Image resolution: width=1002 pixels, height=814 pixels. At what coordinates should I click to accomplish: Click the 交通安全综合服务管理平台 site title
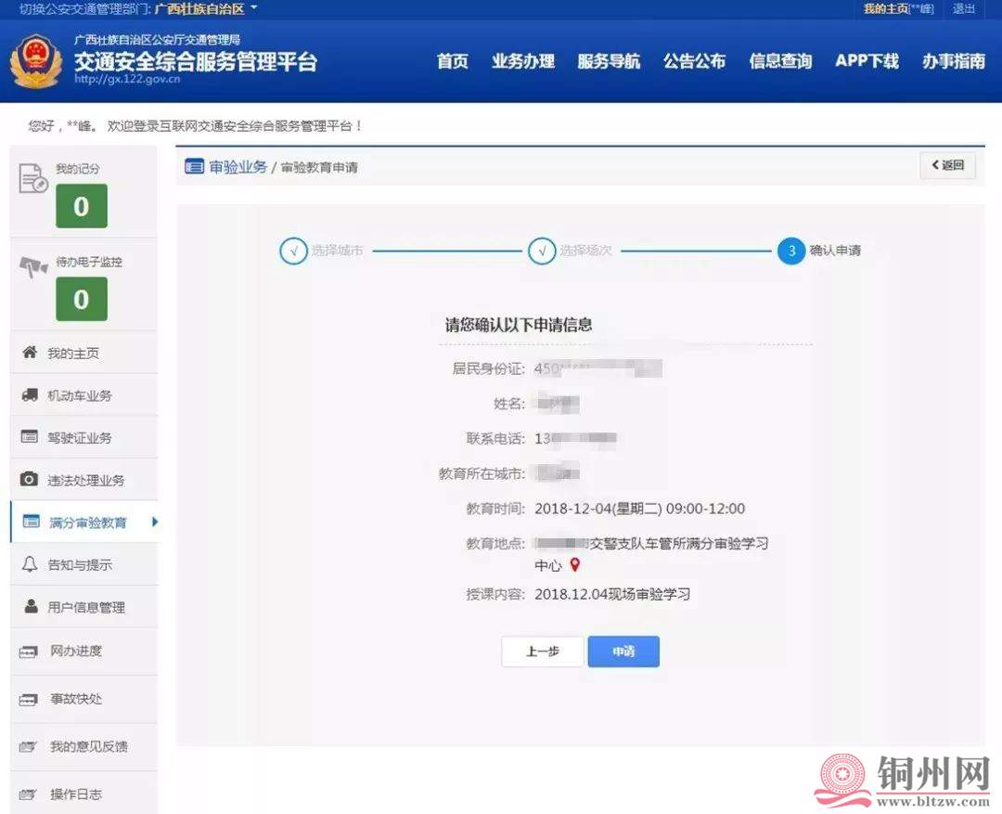coord(196,61)
